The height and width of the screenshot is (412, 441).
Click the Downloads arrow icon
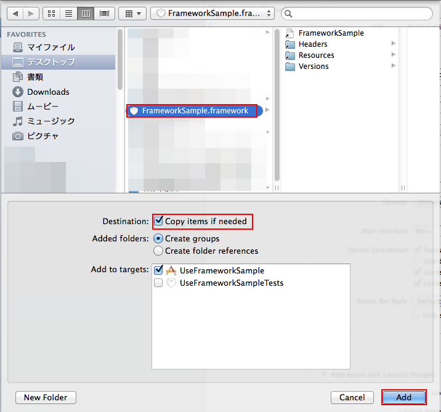pyautogui.click(x=18, y=92)
